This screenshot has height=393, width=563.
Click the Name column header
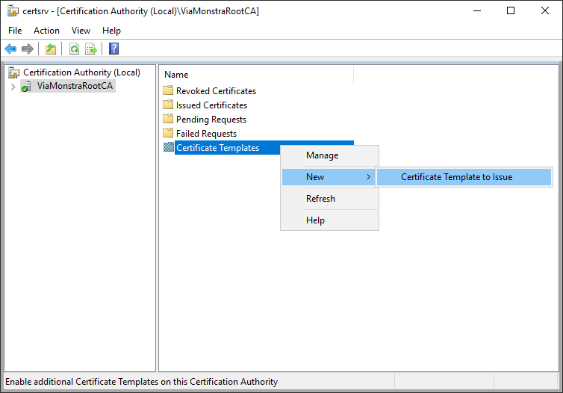[176, 75]
